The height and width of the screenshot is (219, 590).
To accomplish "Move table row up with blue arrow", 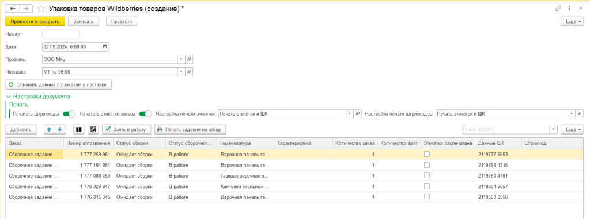I will [50, 129].
